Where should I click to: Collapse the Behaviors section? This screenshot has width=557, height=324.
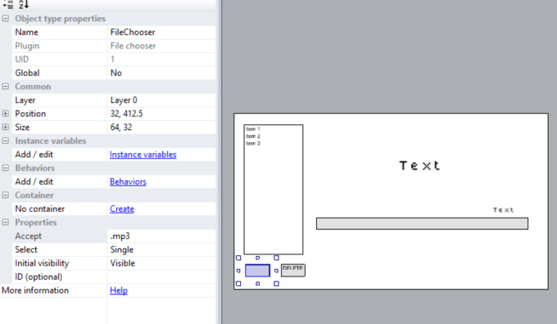point(6,168)
